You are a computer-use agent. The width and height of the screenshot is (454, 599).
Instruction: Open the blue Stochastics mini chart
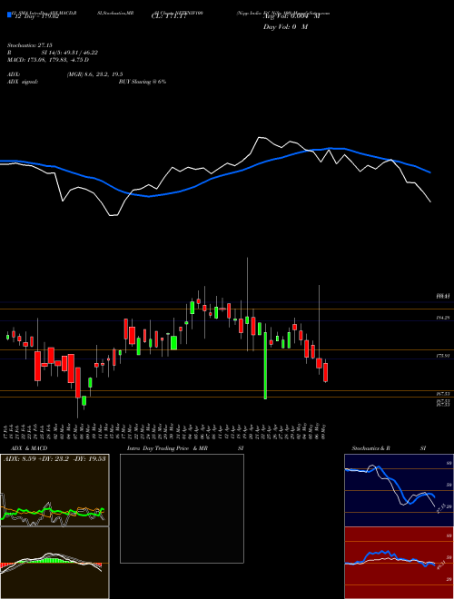tap(399, 490)
